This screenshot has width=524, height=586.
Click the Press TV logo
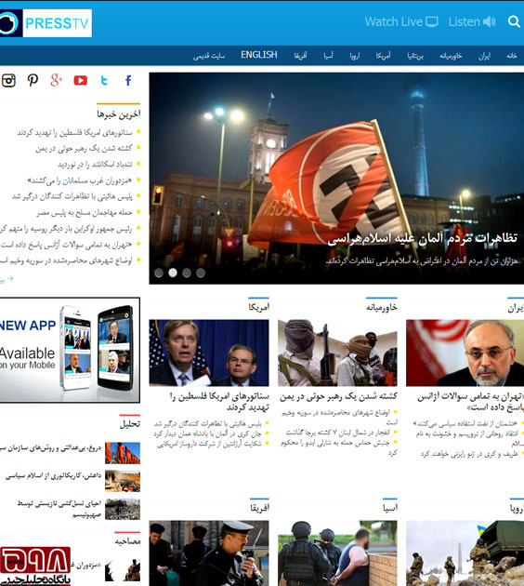pos(46,23)
